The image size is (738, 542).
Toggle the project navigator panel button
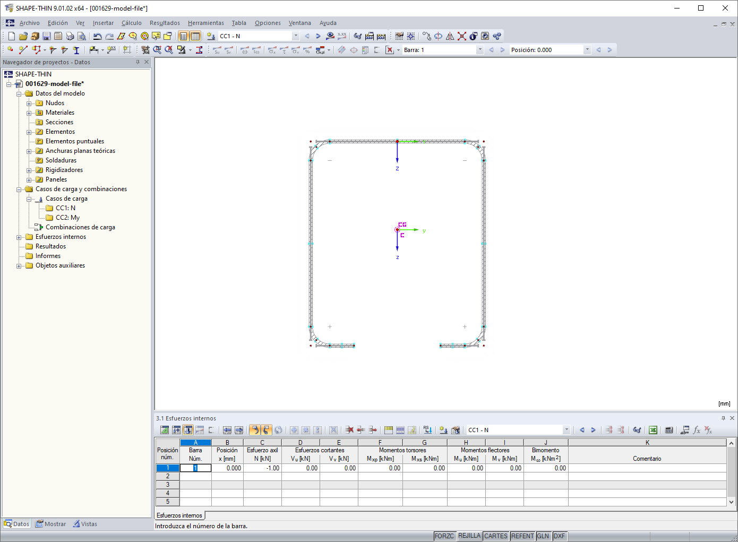pyautogui.click(x=183, y=36)
